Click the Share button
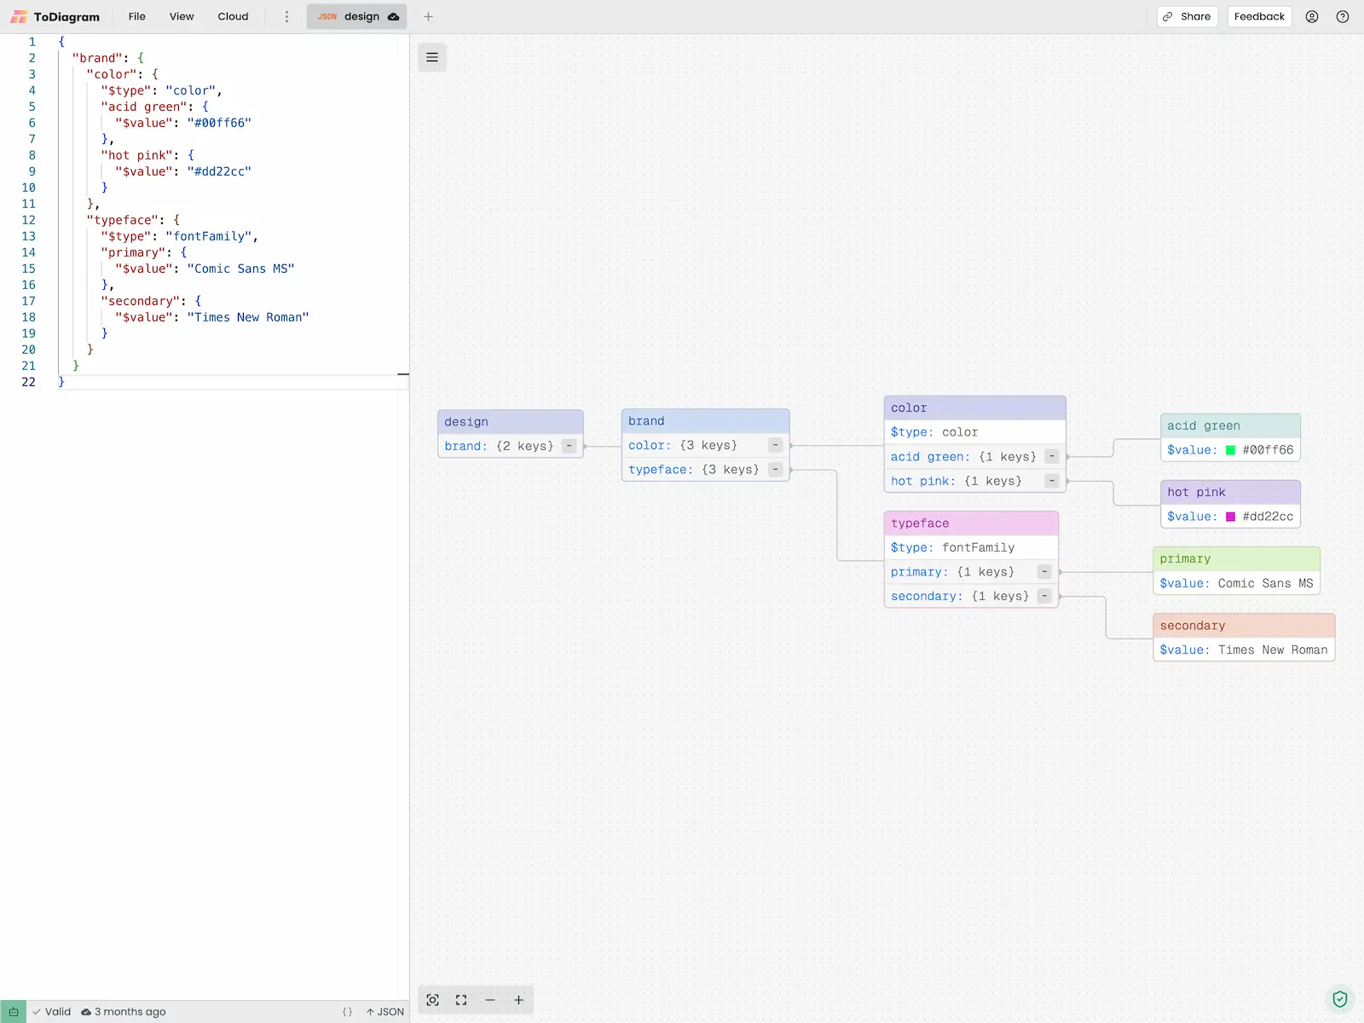Screen dimensions: 1364x1023 1188,16
